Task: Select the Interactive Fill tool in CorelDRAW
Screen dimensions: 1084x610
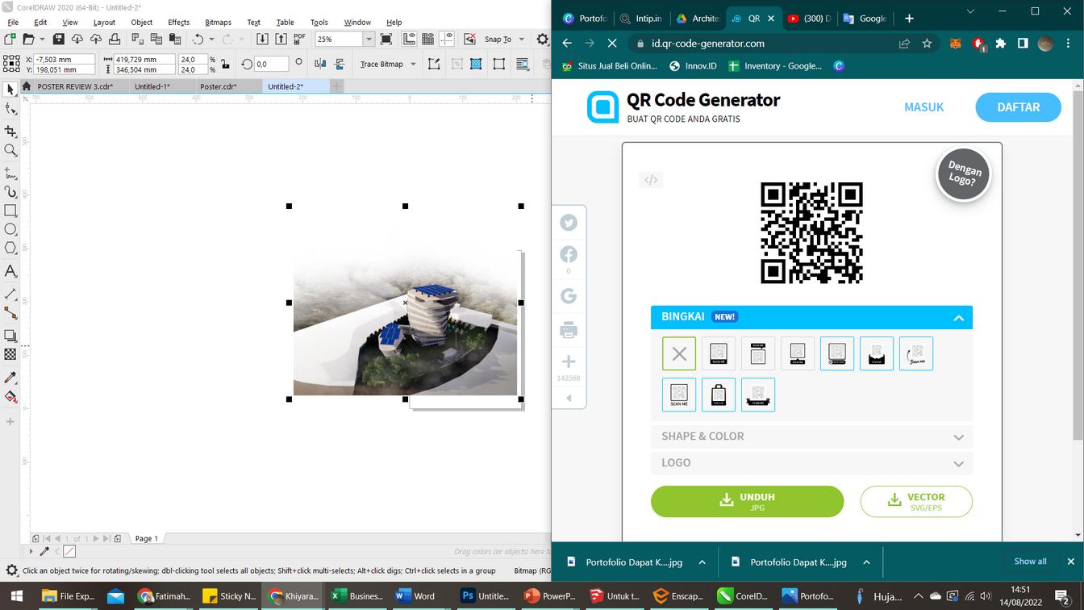Action: [x=10, y=397]
